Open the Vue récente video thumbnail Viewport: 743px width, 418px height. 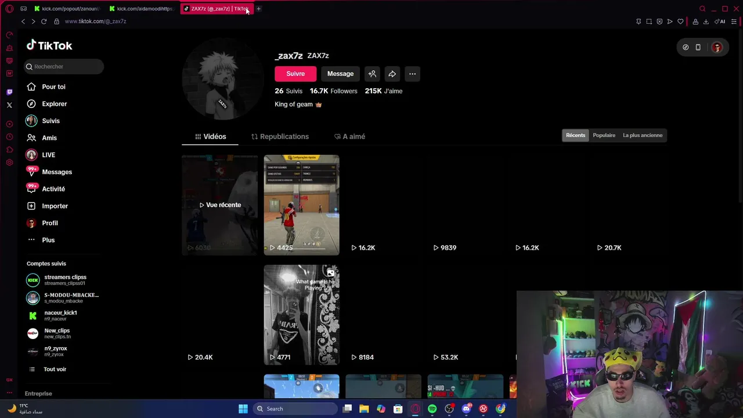[219, 205]
